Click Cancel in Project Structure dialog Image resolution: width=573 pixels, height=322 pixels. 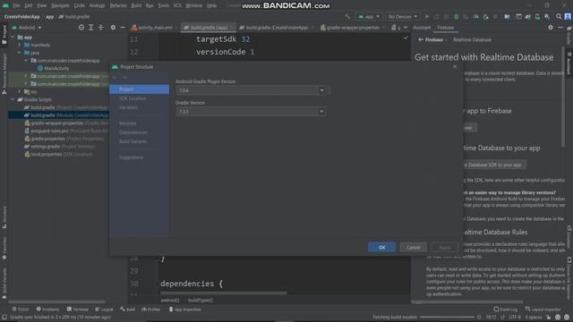413,248
